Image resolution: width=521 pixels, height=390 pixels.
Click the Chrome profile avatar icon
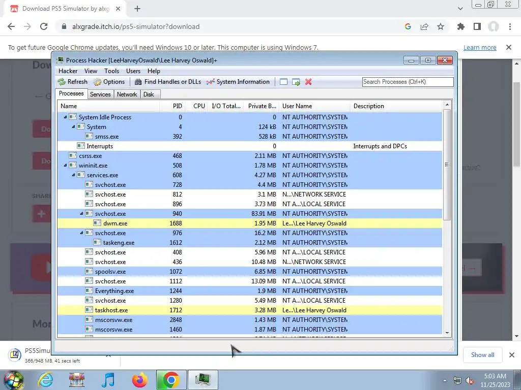pos(494,26)
